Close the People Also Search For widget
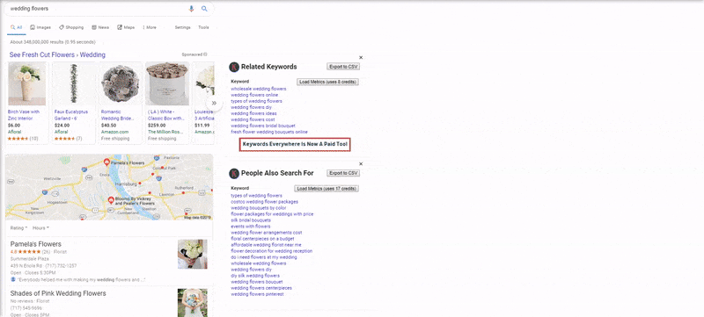 coord(361,164)
